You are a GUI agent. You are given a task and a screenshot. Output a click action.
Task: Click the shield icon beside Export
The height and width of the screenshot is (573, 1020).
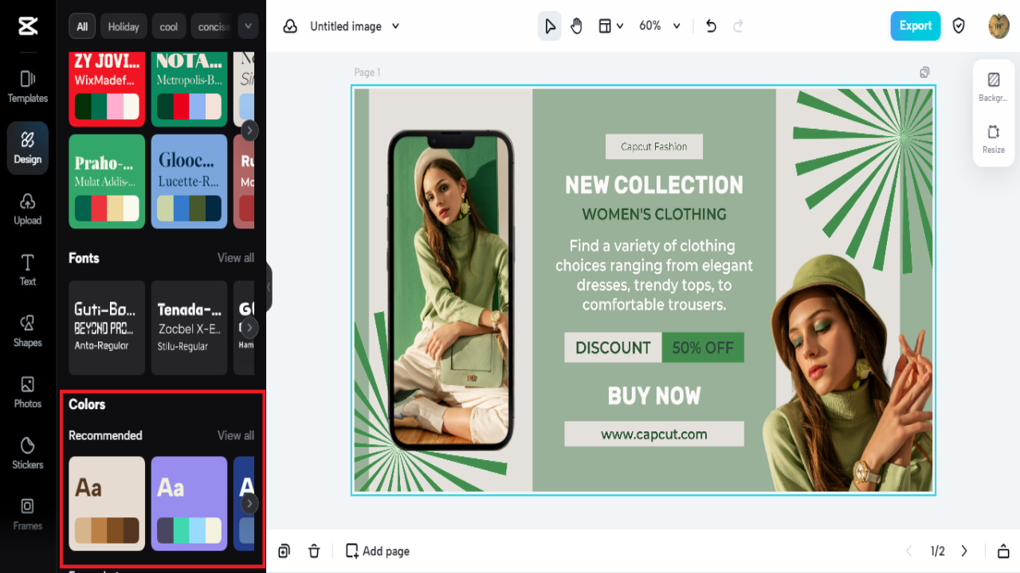click(959, 26)
